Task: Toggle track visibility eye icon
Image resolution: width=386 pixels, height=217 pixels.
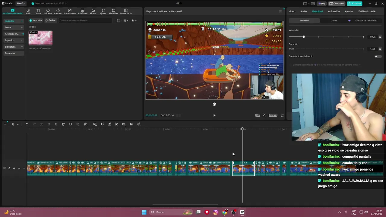Action: click(x=14, y=168)
